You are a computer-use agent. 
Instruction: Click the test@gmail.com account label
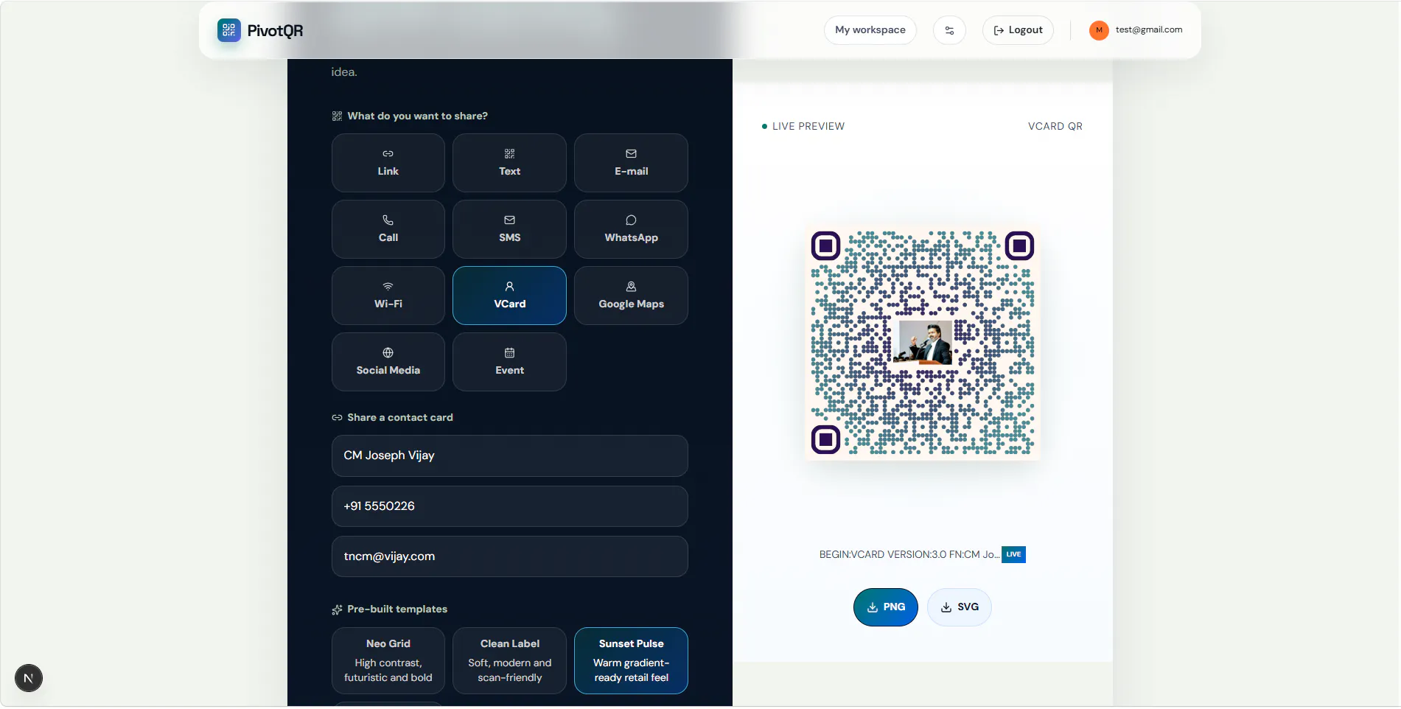(x=1149, y=29)
